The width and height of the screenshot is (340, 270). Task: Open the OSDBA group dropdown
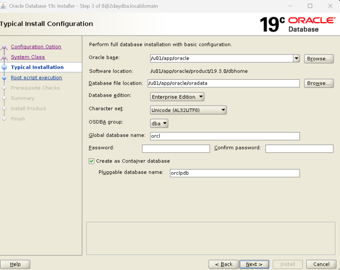click(x=159, y=124)
